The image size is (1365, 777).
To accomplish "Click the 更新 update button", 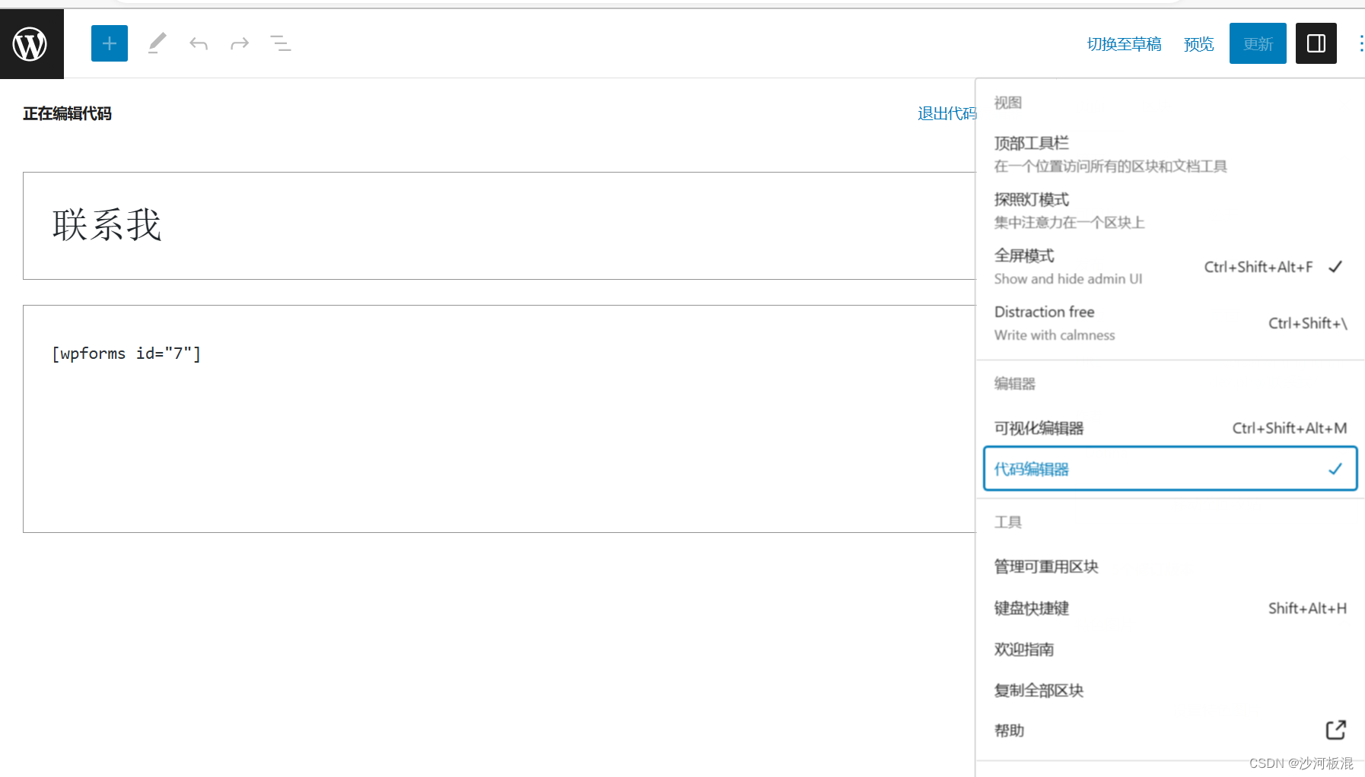I will coord(1258,43).
